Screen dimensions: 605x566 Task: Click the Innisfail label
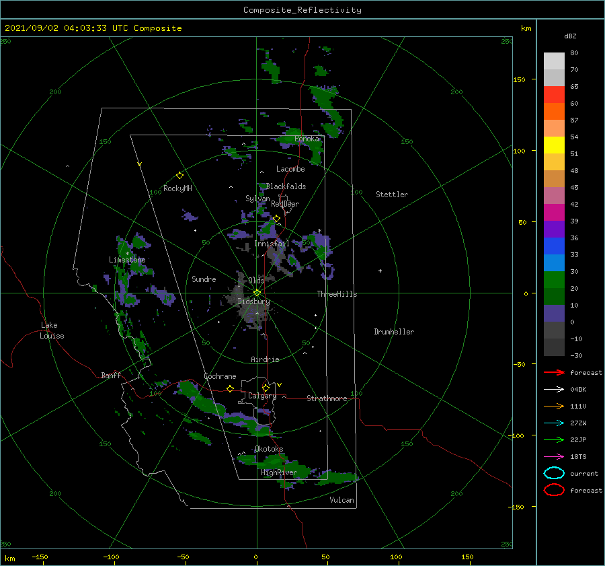pyautogui.click(x=272, y=244)
